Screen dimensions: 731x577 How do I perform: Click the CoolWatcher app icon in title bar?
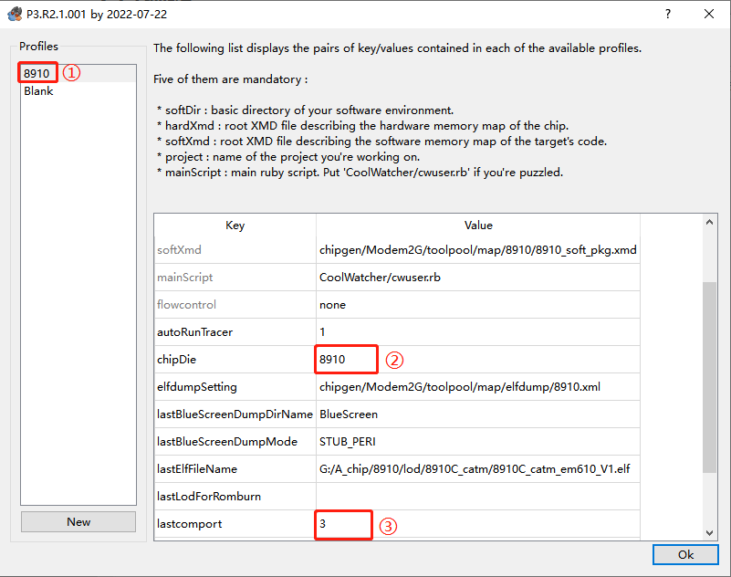(15, 14)
